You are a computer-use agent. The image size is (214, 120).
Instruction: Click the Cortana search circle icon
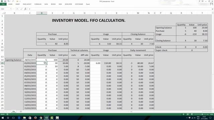pyautogui.click(x=8, y=118)
